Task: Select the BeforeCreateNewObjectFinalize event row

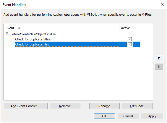Action: point(33,34)
